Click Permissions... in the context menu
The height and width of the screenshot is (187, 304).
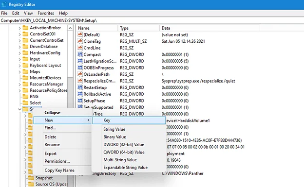click(57, 161)
